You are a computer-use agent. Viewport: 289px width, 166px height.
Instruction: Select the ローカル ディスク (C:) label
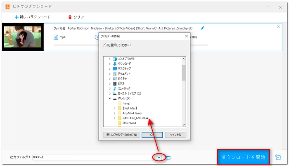[129, 93]
